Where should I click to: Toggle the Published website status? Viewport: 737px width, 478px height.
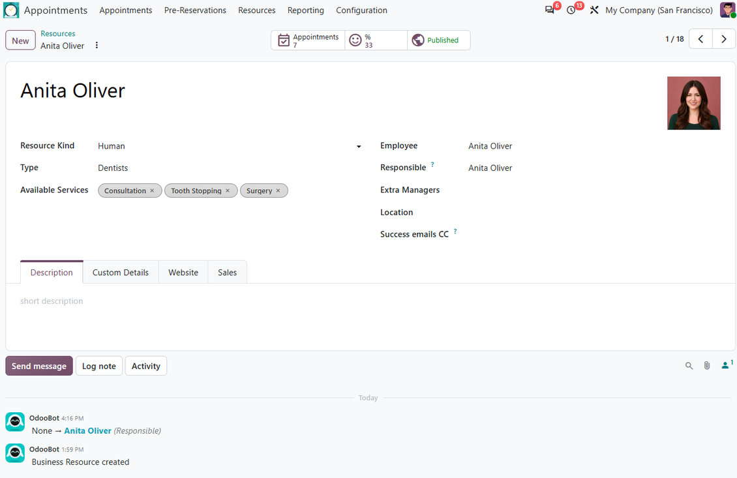click(438, 40)
